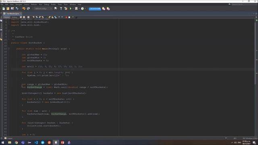Click the blue memory usage bar
The height and width of the screenshot is (145, 258).
pos(95,8)
